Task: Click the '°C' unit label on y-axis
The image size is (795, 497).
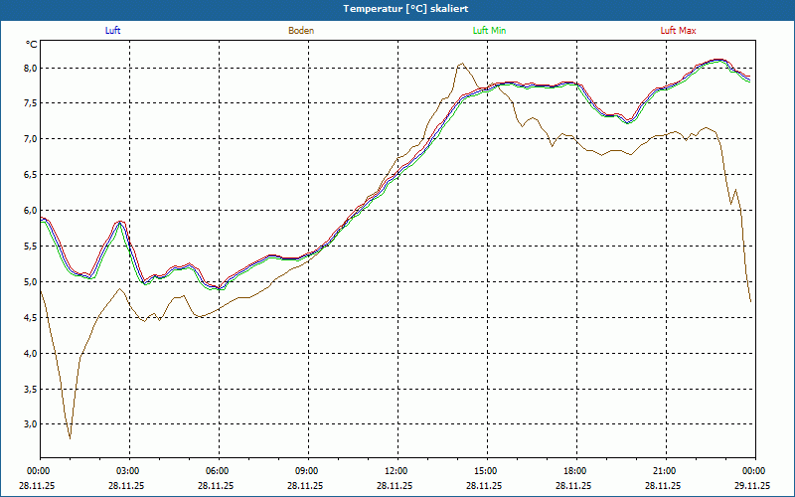Action: click(x=32, y=45)
